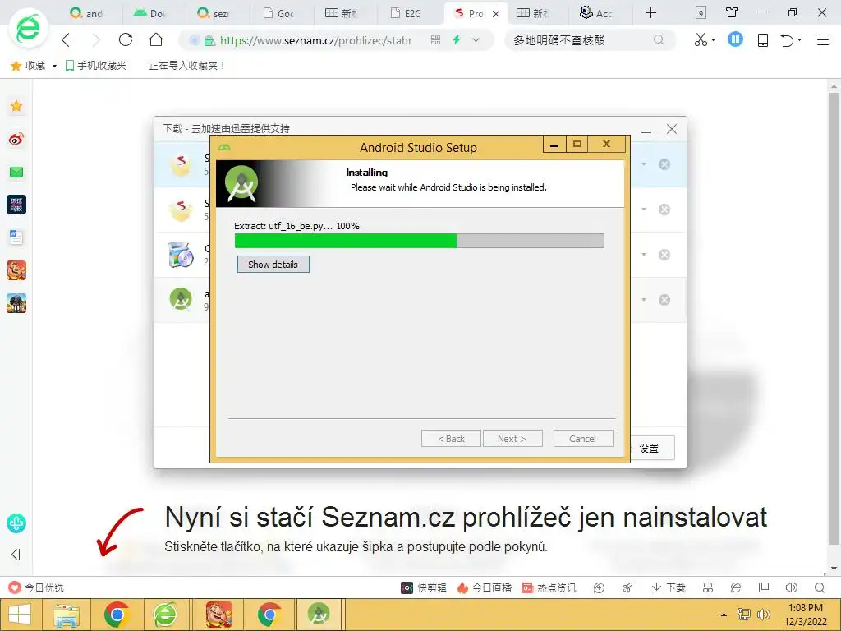Open the Word document icon in sidebar
The image size is (841, 631).
coord(16,237)
